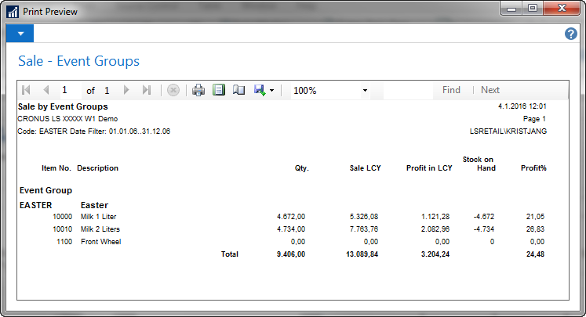
Task: Click the previous page arrow
Action: [45, 90]
